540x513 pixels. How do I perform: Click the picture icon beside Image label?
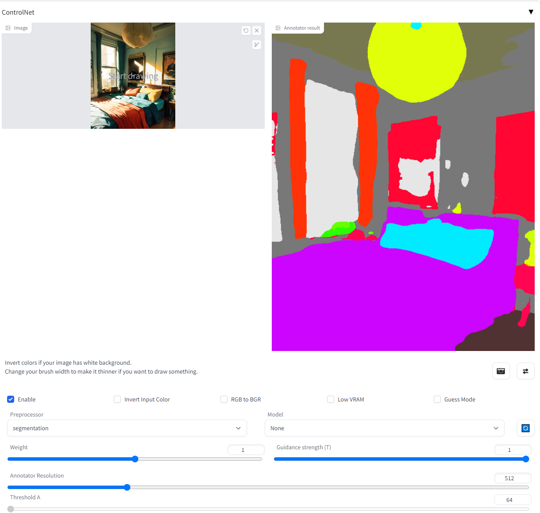7,27
